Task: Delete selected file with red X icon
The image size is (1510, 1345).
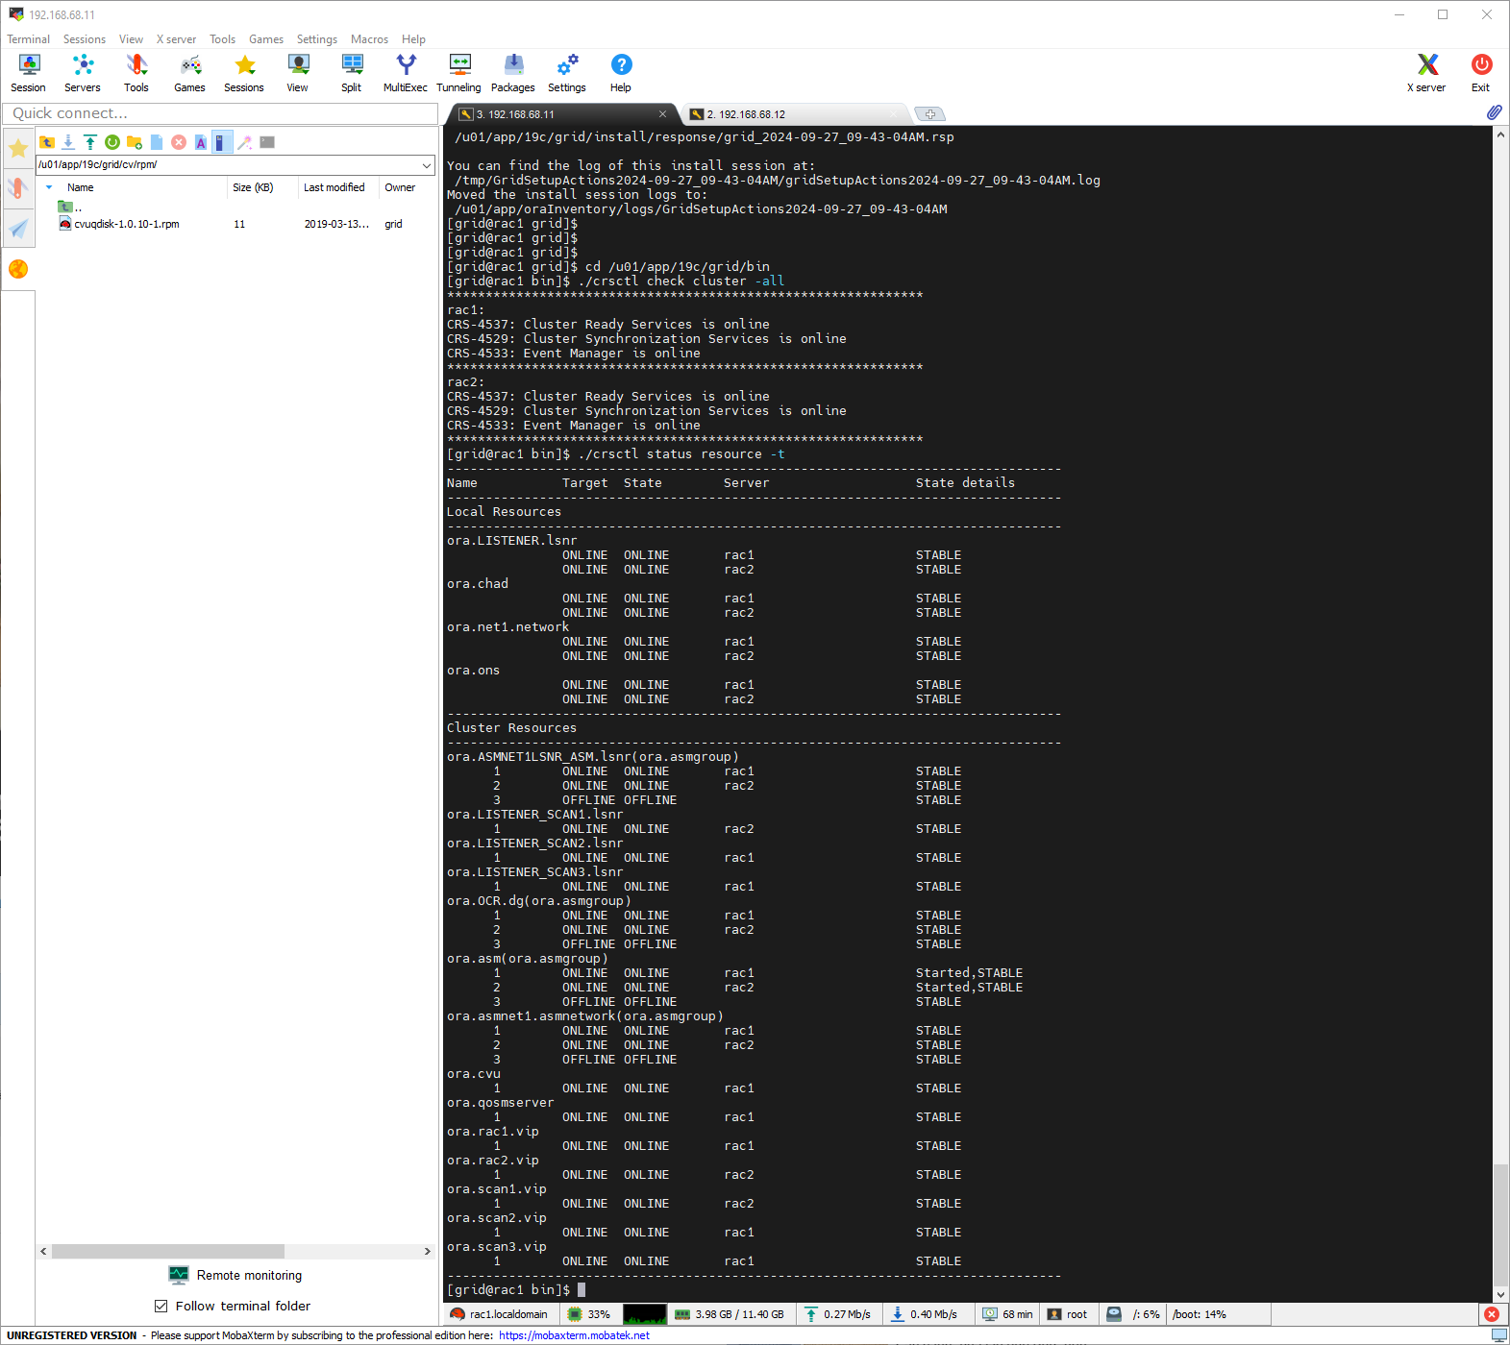Action: click(179, 142)
